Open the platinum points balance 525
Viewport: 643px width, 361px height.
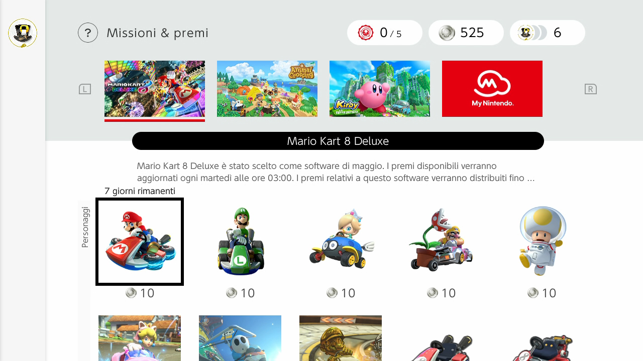466,33
